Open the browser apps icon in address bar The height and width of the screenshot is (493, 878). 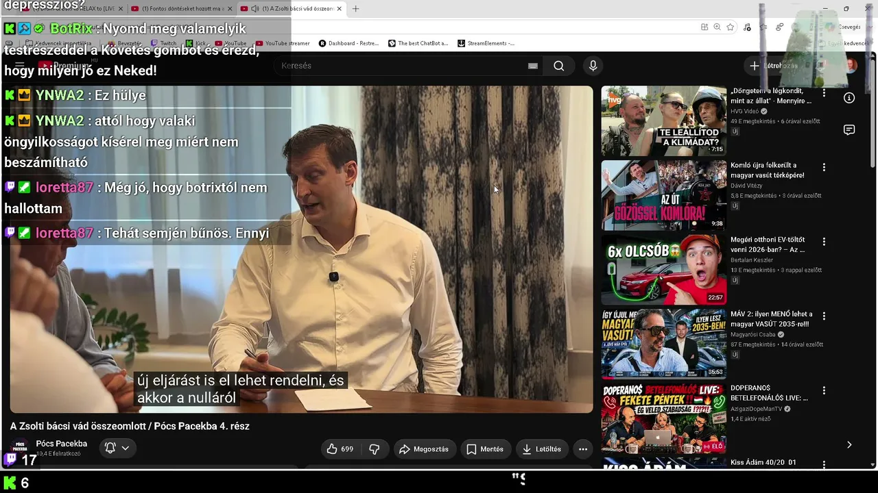[x=704, y=27]
